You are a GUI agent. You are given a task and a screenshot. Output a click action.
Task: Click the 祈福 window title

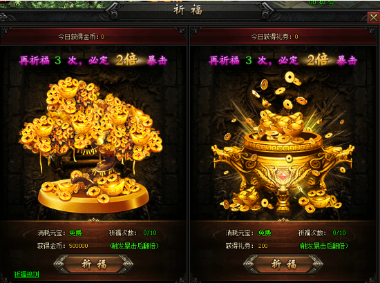tap(188, 10)
